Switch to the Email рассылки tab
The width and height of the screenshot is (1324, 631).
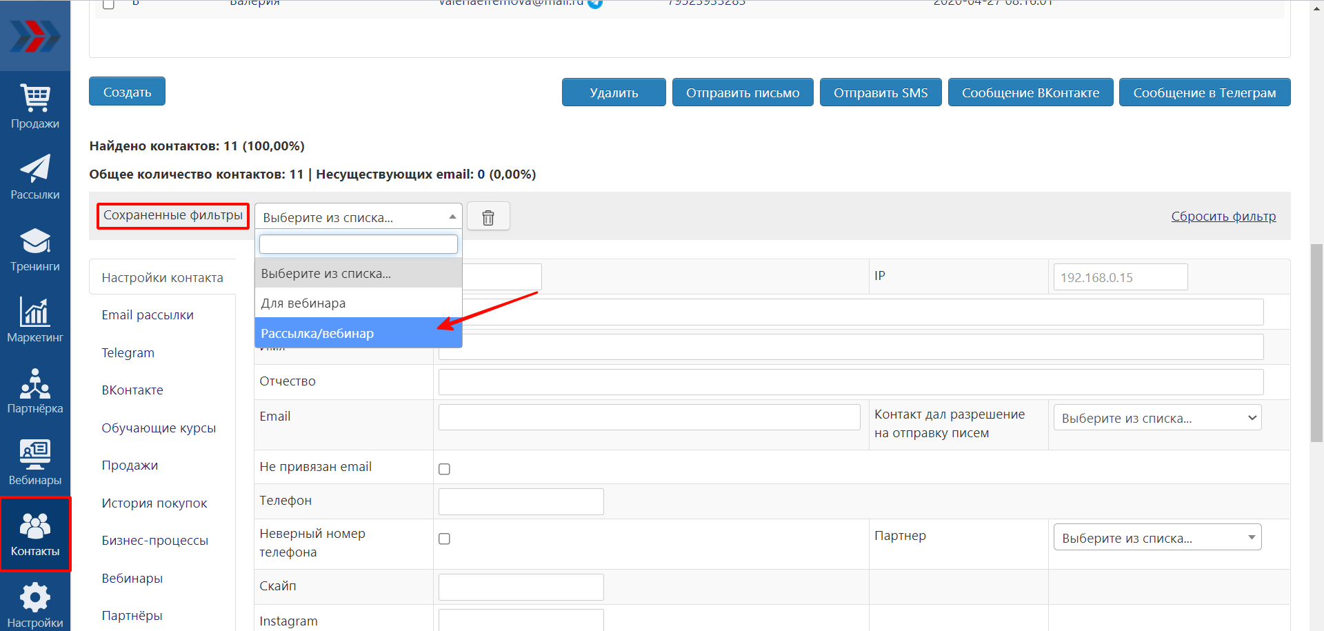coord(148,315)
